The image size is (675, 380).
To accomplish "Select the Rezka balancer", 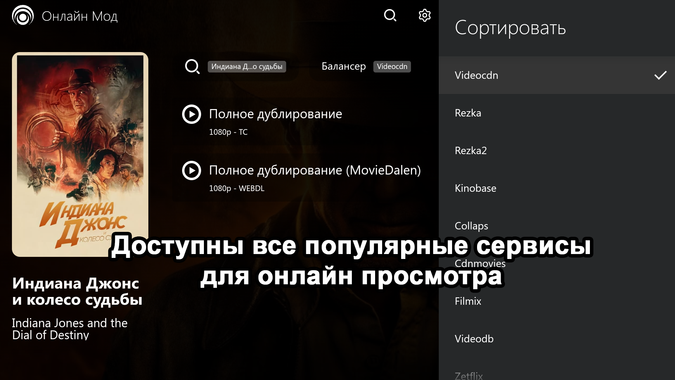I will pyautogui.click(x=468, y=113).
